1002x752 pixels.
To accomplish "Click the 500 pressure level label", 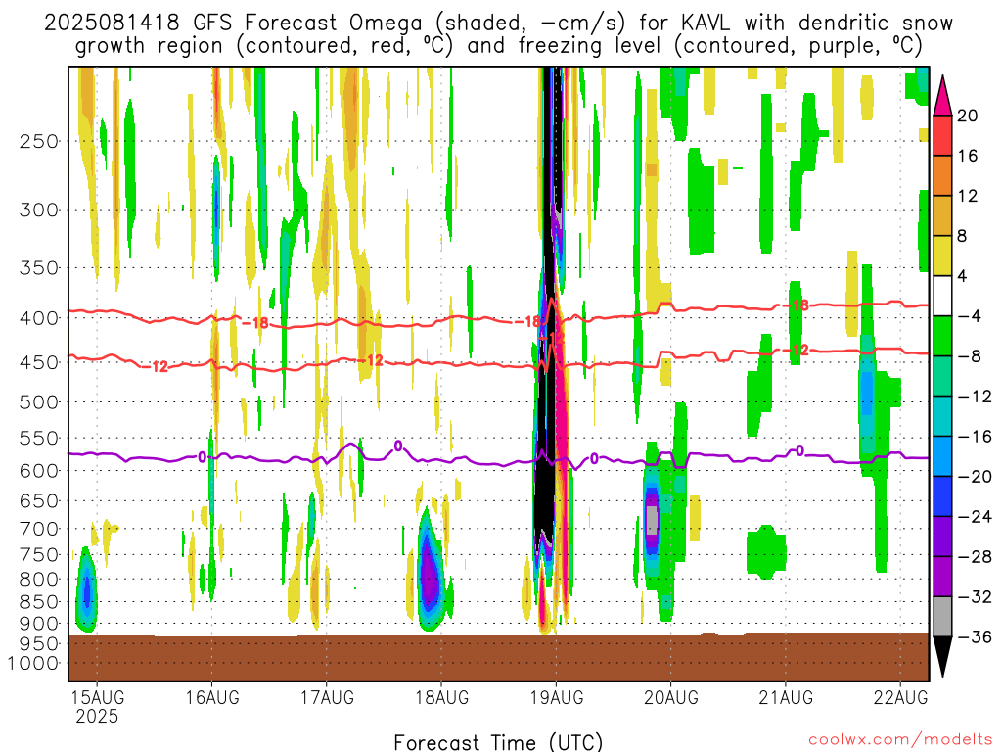I will 39,402.
